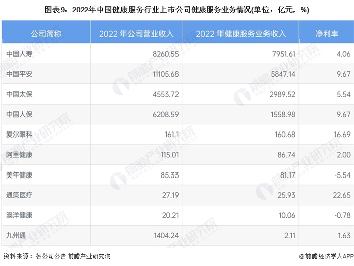This screenshot has width=354, height=266.
Task: Click revenue value 115.01
Action: [x=169, y=155]
